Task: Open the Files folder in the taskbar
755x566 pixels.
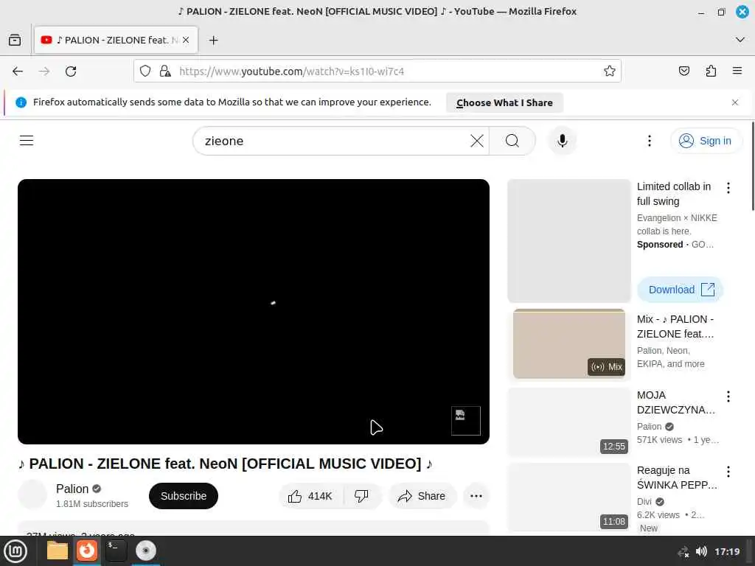Action: coord(58,551)
